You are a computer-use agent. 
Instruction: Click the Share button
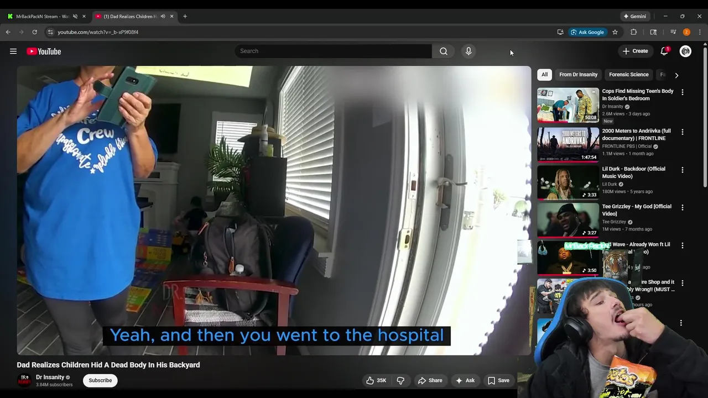tap(430, 380)
